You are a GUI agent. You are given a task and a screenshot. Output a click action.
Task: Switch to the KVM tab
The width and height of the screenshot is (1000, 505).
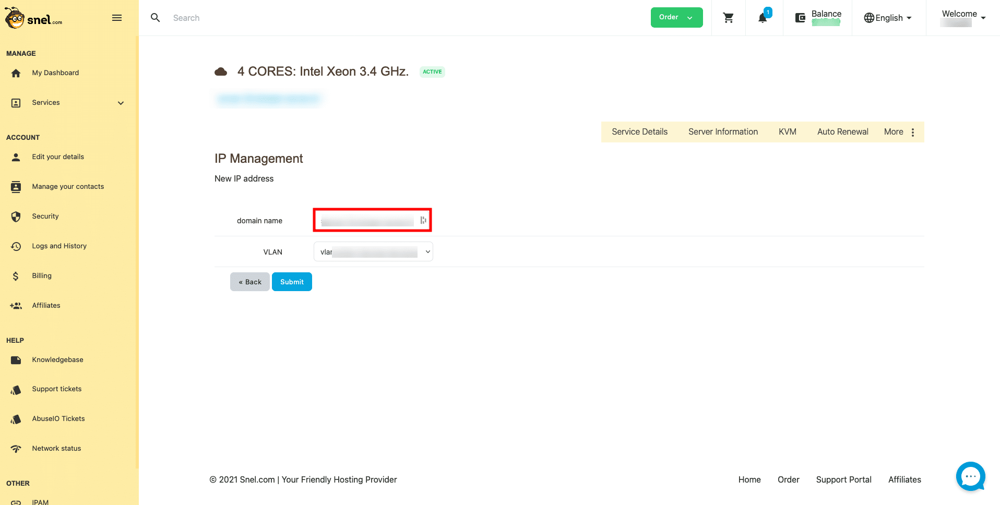click(787, 132)
